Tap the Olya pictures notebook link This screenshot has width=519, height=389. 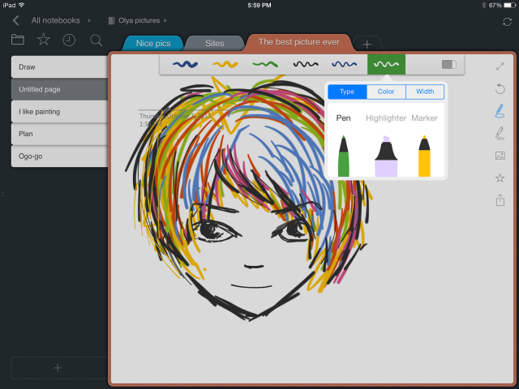coord(139,20)
